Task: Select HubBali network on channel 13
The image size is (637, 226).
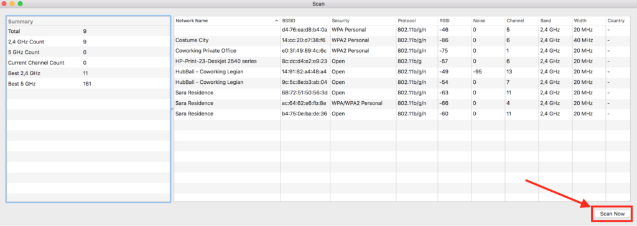Action: pyautogui.click(x=402, y=72)
